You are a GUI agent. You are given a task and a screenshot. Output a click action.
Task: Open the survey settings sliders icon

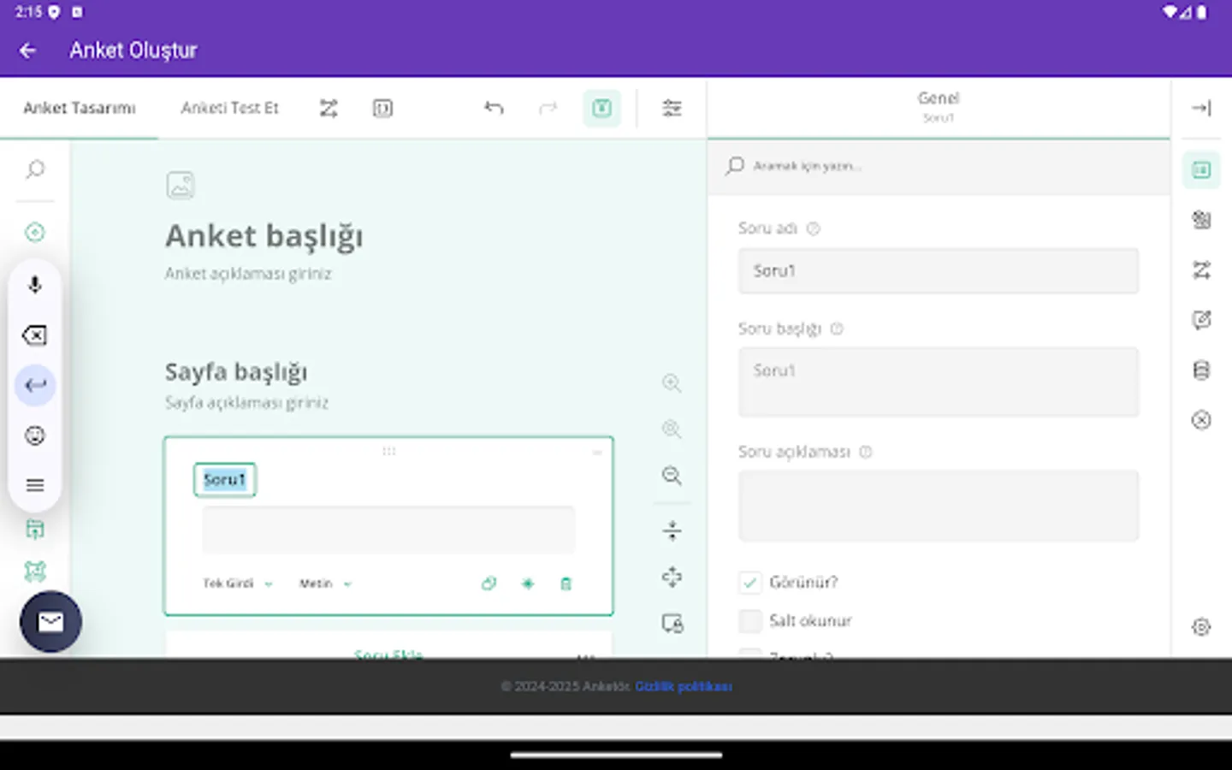pos(672,108)
